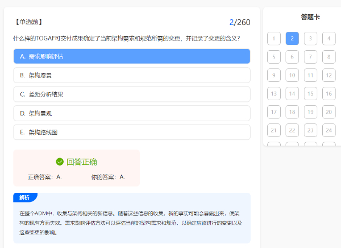Select answer option A 需求影响评估
This screenshot has height=248, width=341.
click(x=132, y=56)
